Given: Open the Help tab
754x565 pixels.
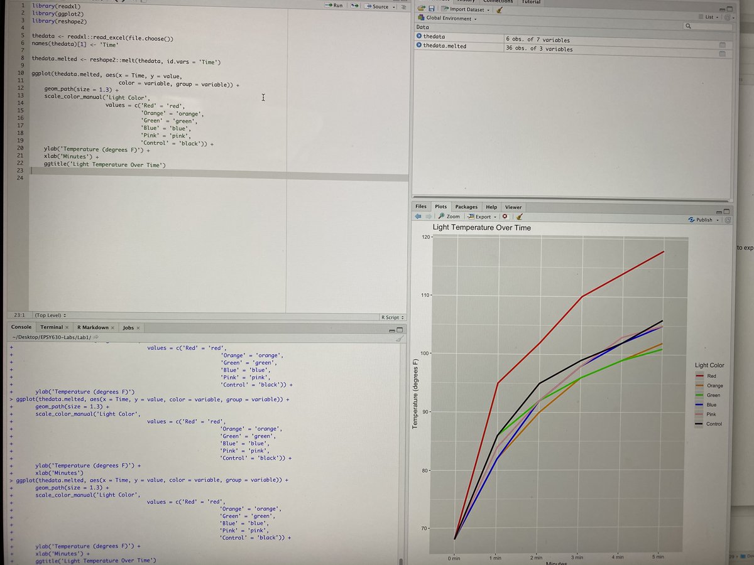Looking at the screenshot, I should [x=491, y=207].
